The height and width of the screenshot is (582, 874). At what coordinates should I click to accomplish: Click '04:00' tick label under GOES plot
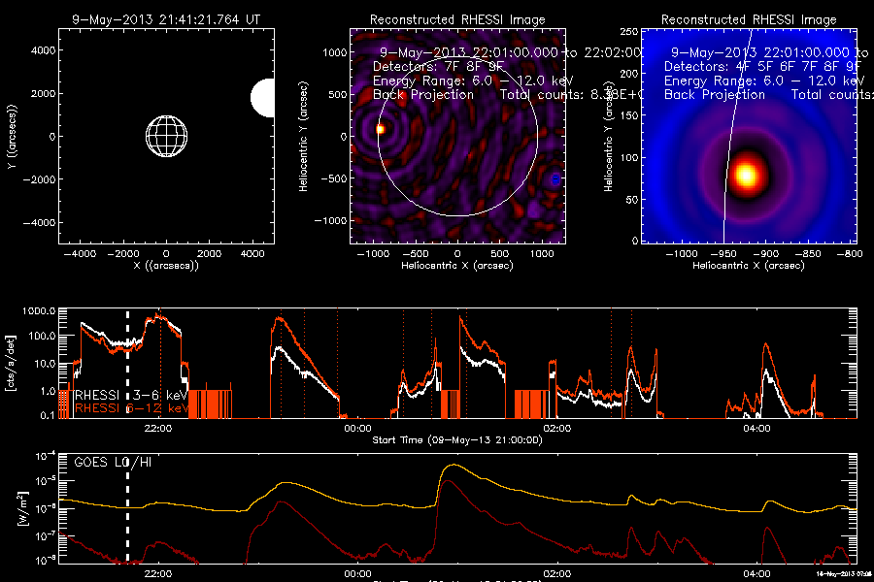[x=756, y=573]
